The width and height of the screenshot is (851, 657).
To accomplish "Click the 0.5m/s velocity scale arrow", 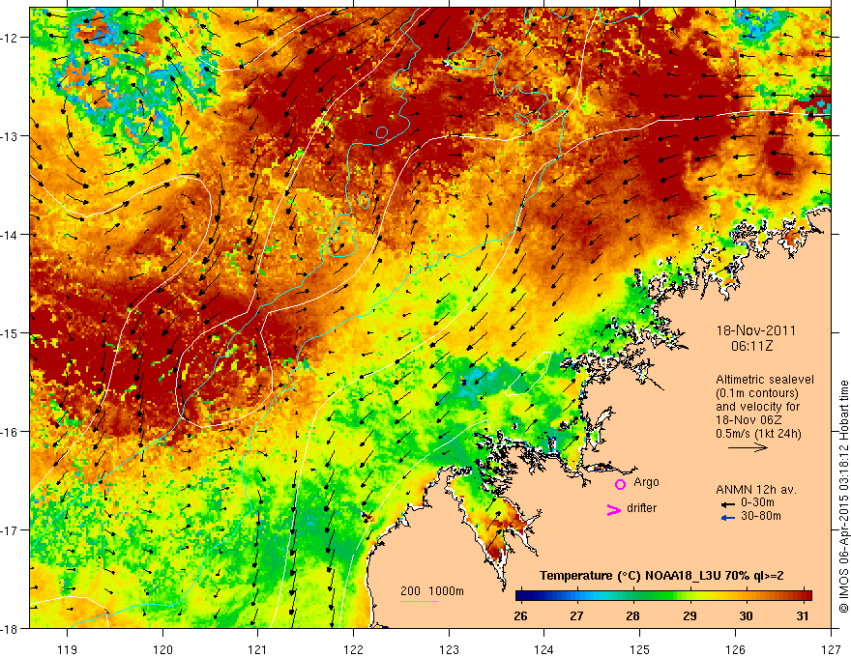I will pos(748,447).
